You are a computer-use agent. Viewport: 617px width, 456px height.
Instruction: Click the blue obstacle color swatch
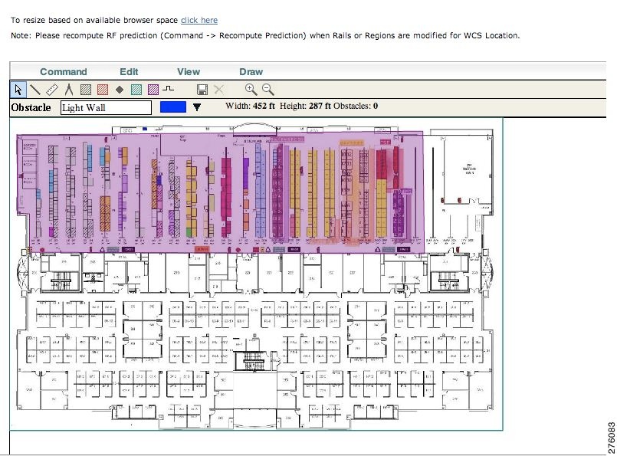click(x=172, y=107)
